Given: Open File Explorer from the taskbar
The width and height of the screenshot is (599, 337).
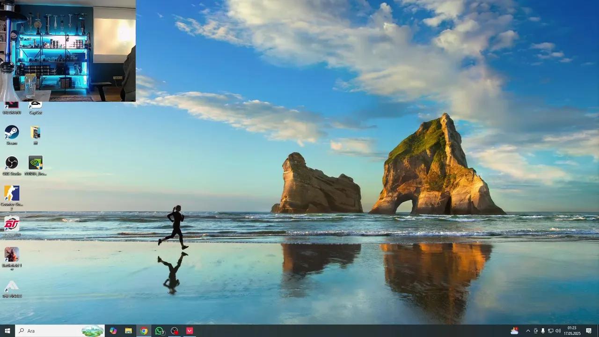Looking at the screenshot, I should click(128, 331).
